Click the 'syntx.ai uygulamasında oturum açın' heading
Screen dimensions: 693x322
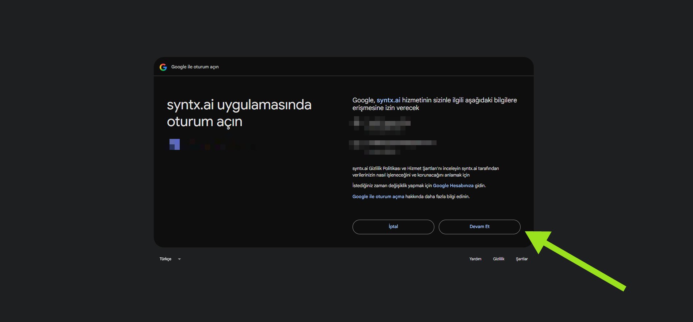(239, 113)
